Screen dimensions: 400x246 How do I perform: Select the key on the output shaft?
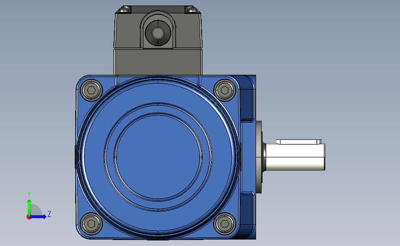[299, 142]
